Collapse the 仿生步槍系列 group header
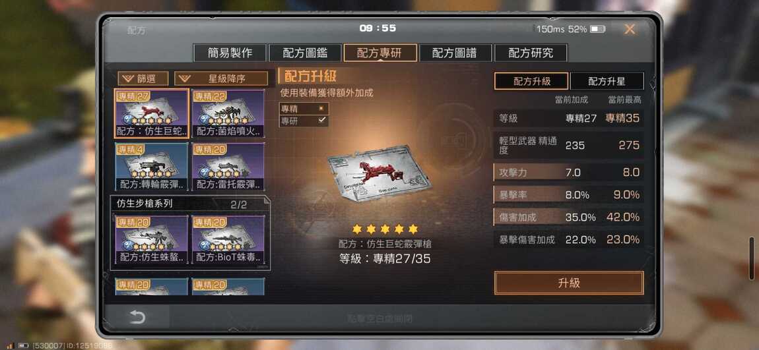Viewport: 759px width, 350px height. tap(190, 204)
